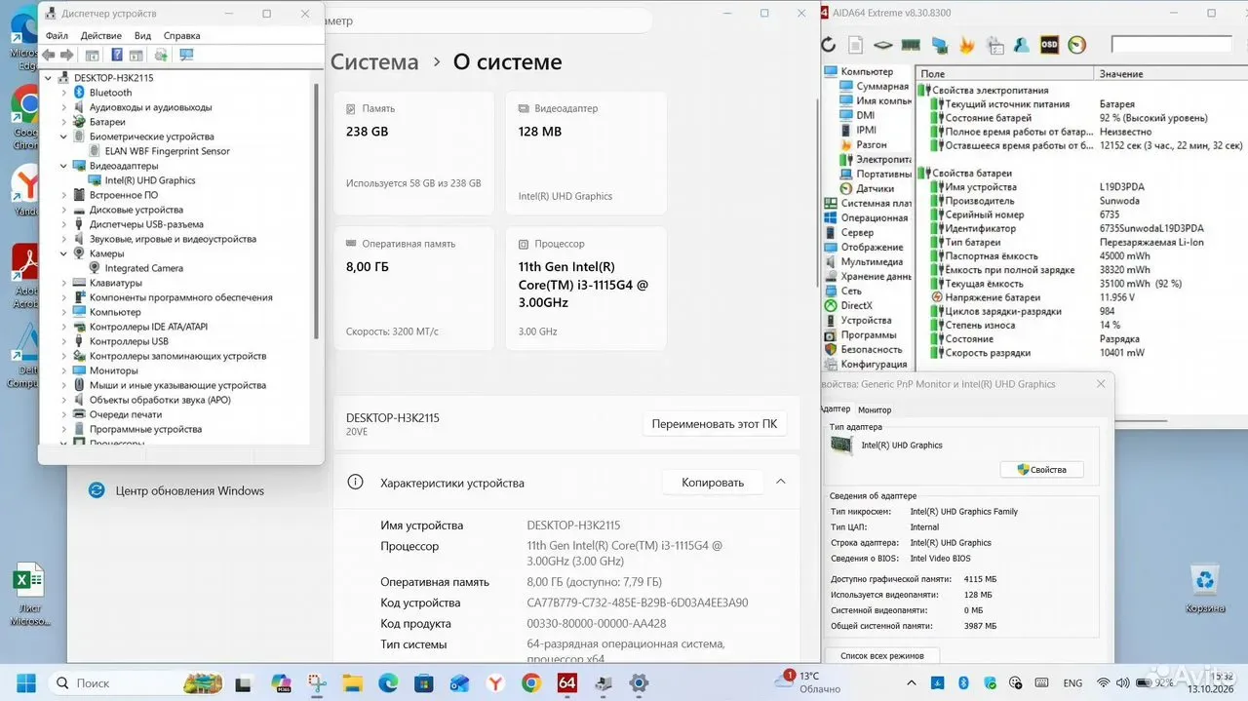This screenshot has height=701, width=1248.
Task: Click Back arrow in Device Manager toolbar
Action: (x=49, y=56)
